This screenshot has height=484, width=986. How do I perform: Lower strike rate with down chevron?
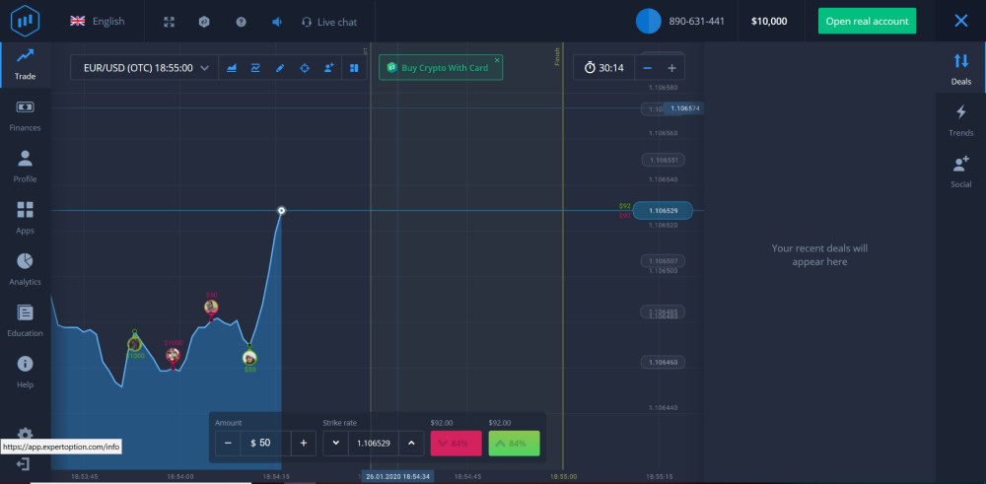[336, 444]
